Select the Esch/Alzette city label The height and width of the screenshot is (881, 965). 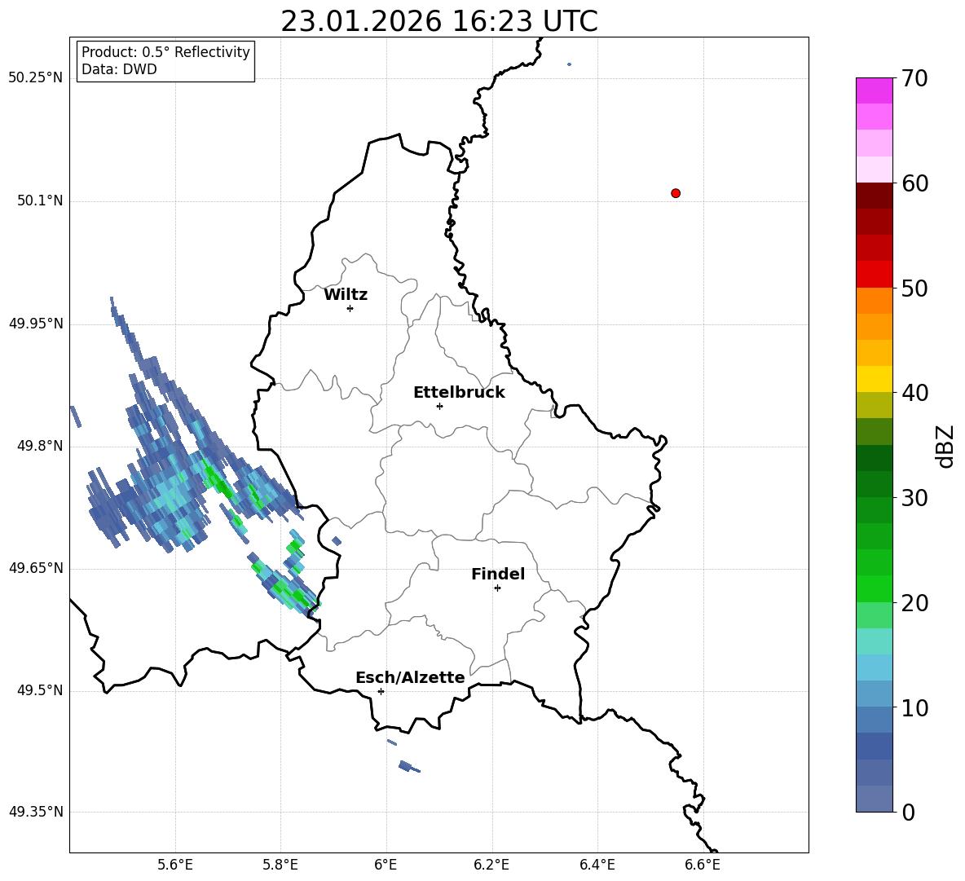click(410, 677)
